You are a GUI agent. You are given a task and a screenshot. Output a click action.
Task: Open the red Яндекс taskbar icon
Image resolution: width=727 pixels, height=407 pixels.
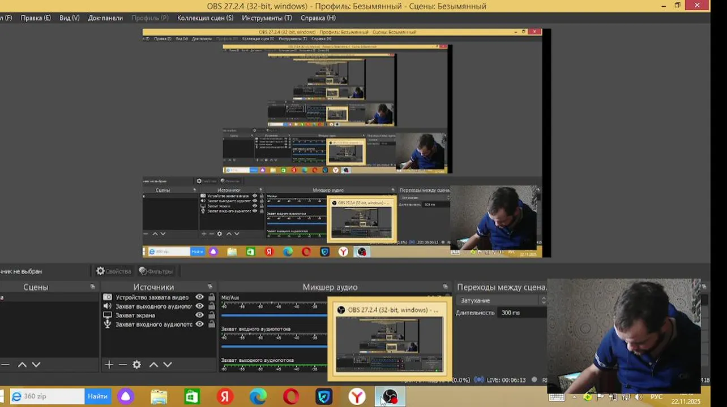click(x=225, y=396)
